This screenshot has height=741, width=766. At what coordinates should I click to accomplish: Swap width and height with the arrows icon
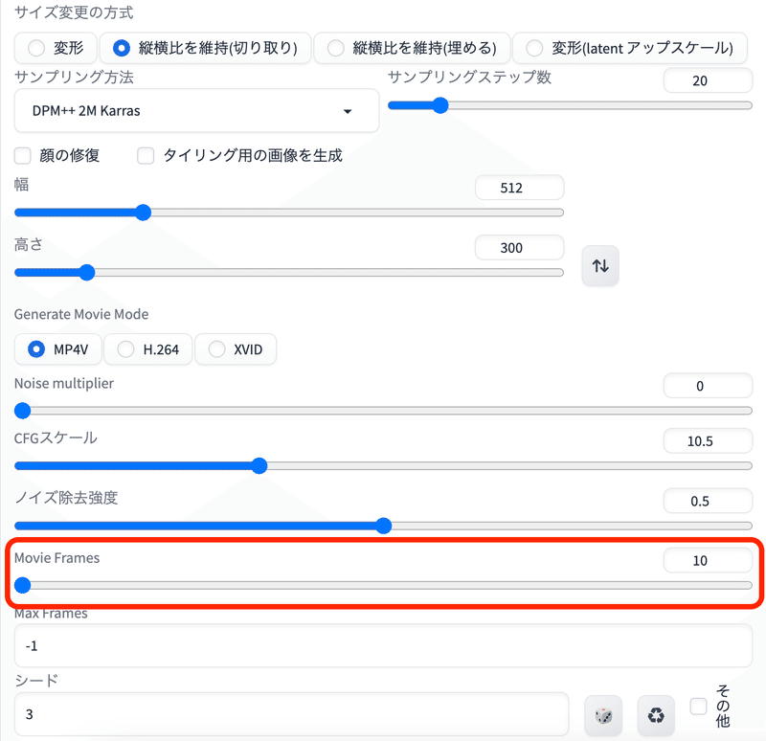click(x=600, y=266)
